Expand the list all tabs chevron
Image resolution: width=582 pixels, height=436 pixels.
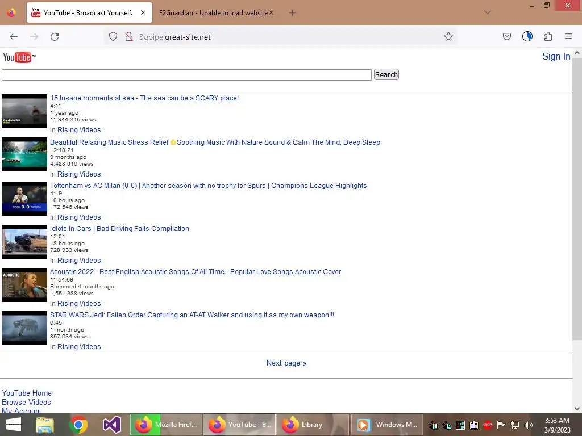click(487, 13)
